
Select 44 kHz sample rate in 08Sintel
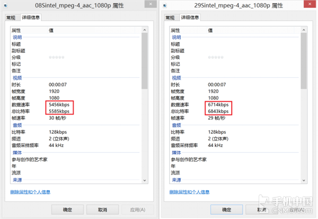click(56, 145)
